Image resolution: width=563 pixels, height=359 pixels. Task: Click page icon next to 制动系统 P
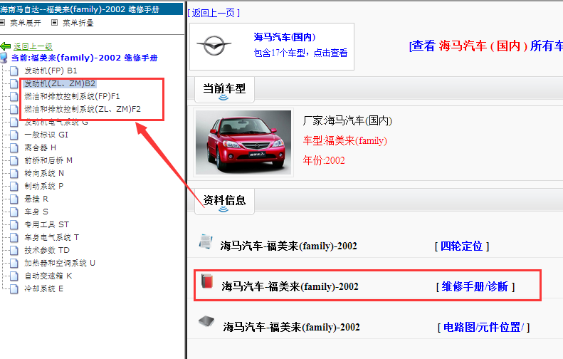[14, 186]
